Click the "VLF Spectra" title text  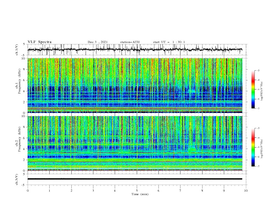40,42
